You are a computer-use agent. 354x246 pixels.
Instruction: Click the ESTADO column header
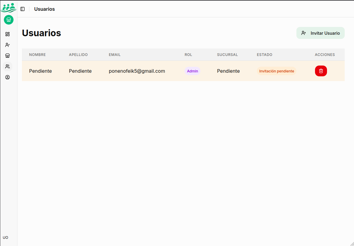[264, 55]
